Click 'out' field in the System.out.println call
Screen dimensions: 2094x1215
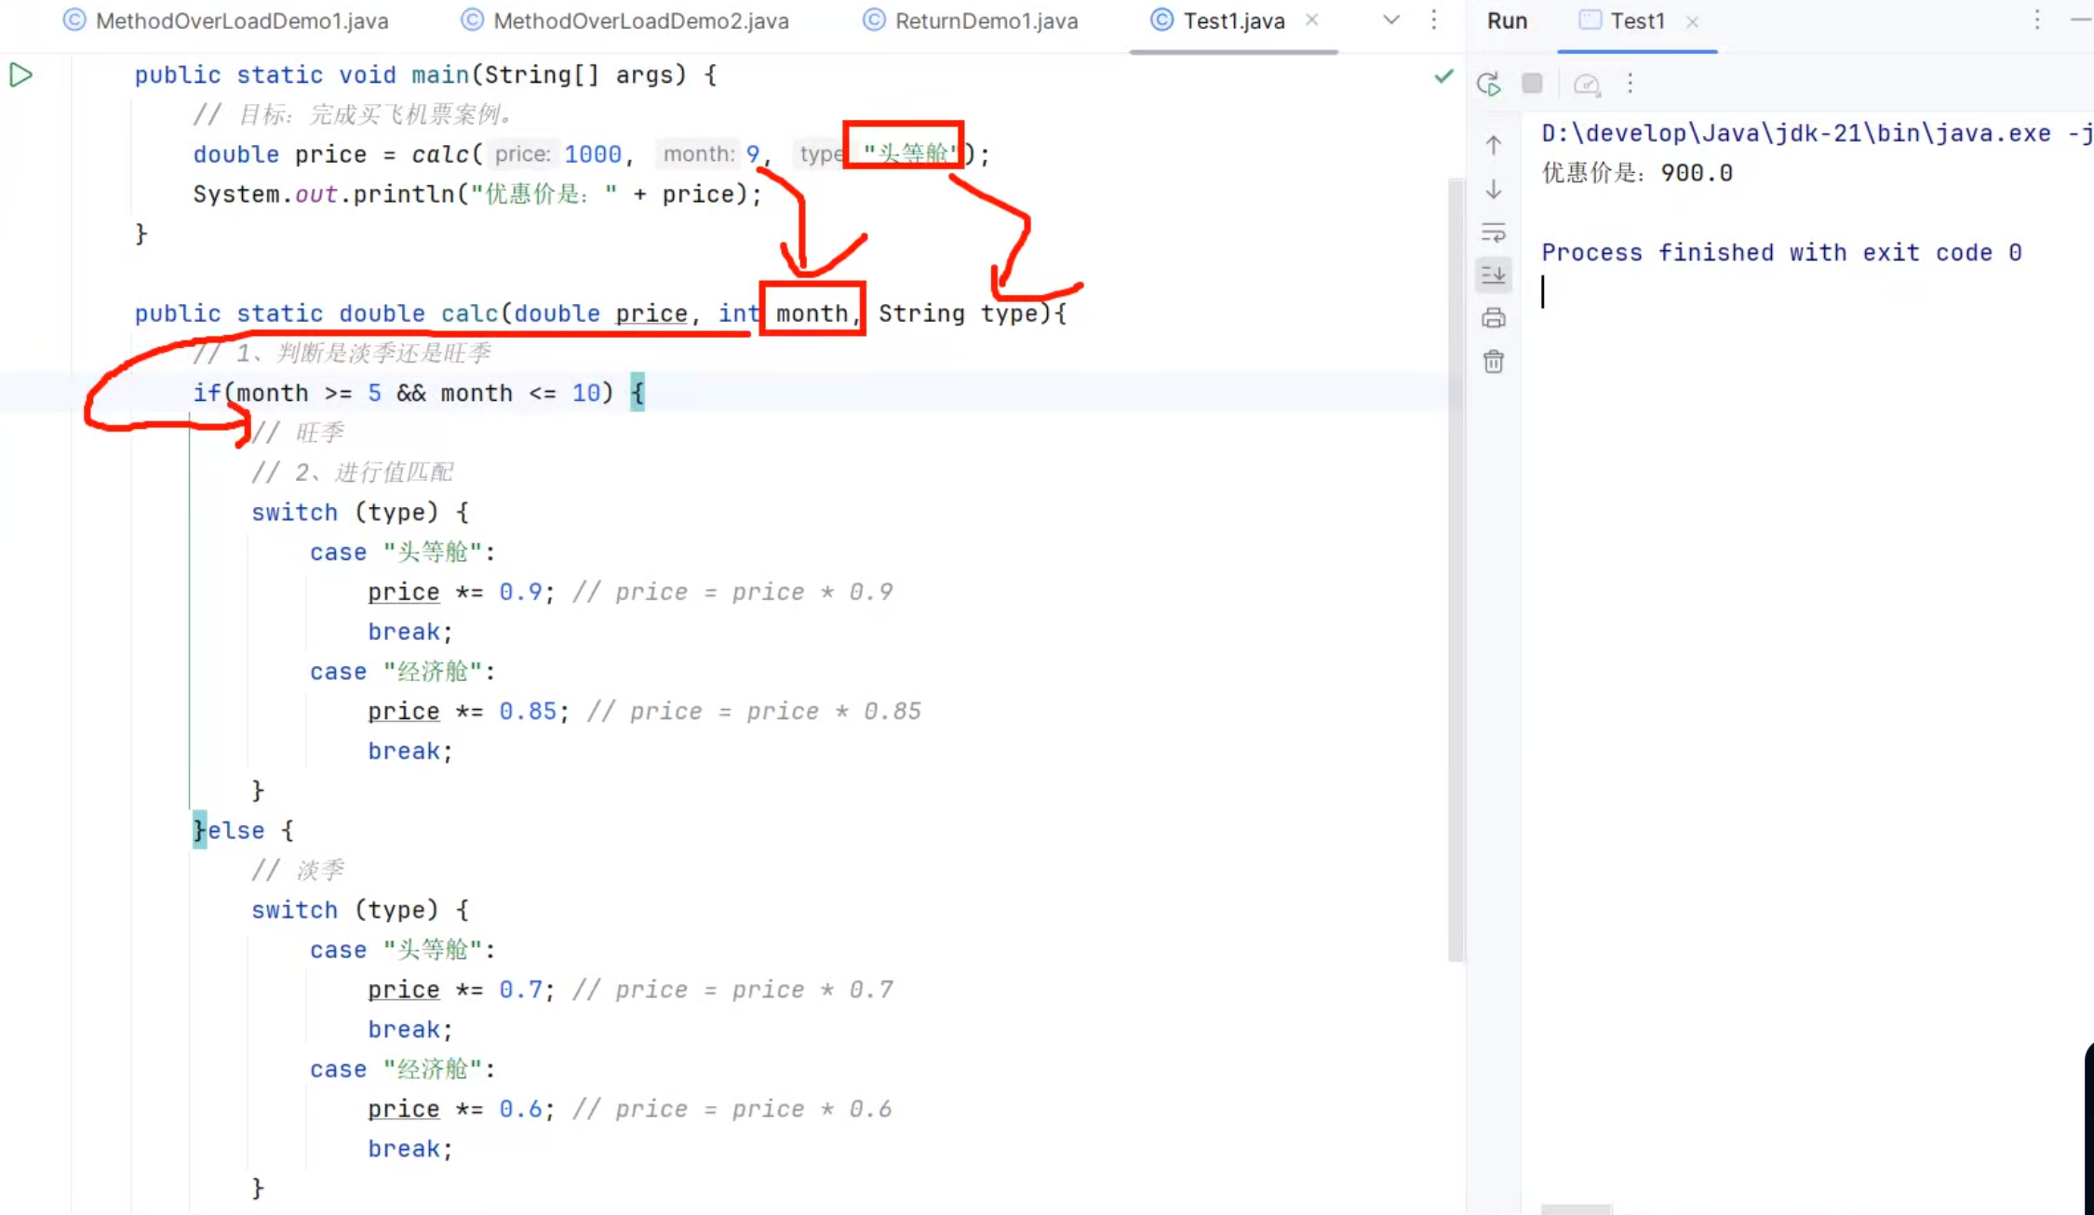pyautogui.click(x=316, y=194)
